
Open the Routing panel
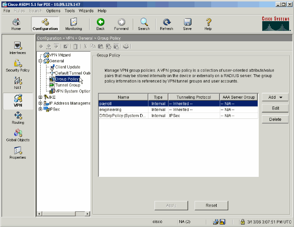point(18,118)
